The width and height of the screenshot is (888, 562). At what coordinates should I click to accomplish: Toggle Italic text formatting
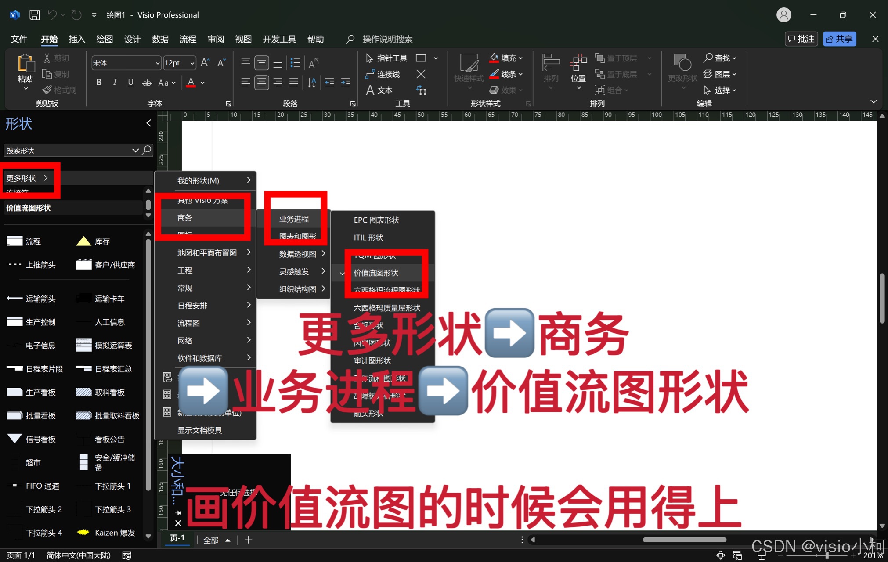click(x=115, y=83)
